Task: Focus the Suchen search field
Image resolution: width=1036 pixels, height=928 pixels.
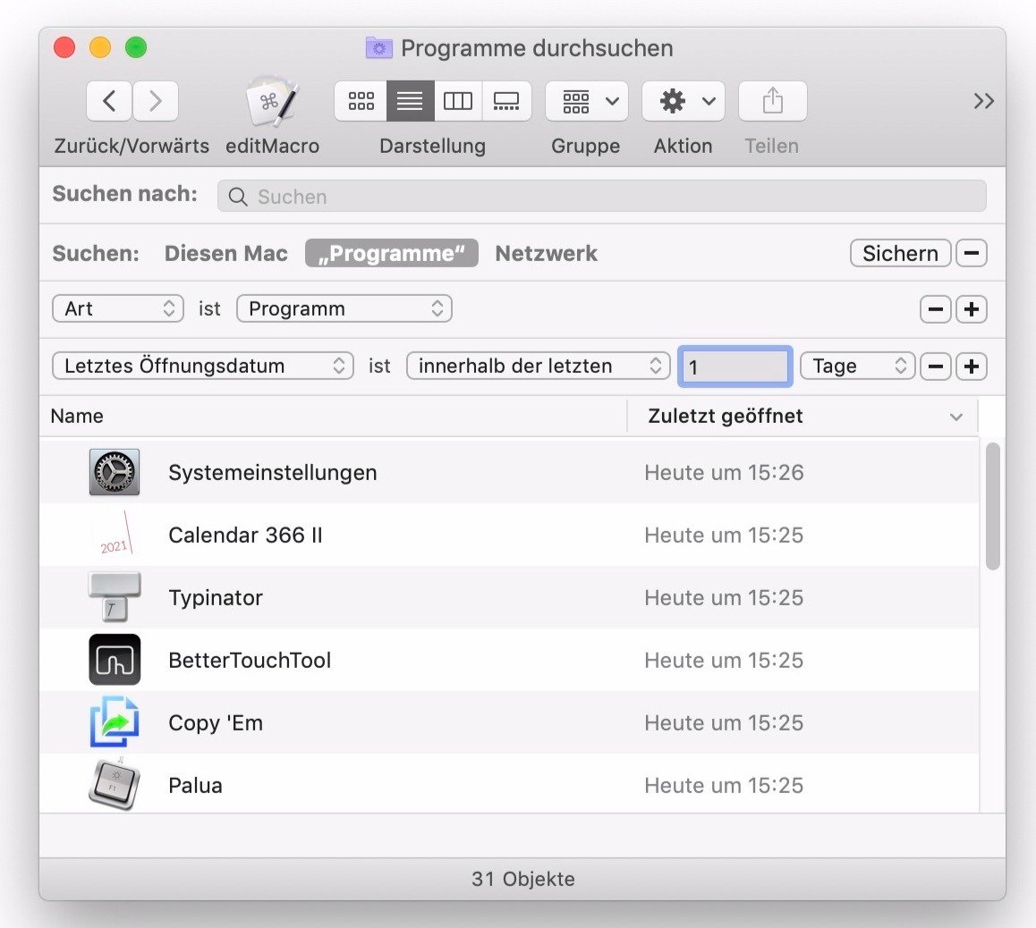Action: (x=602, y=197)
